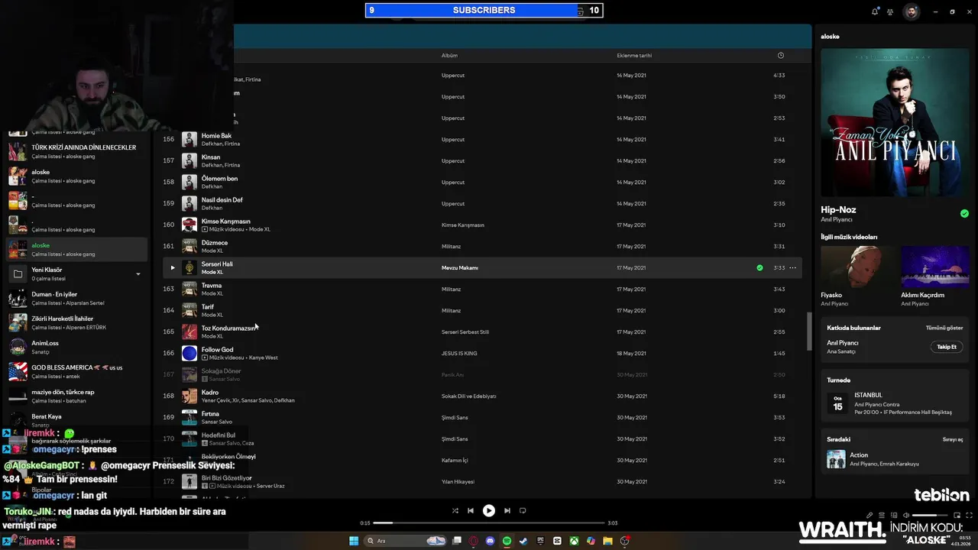The image size is (978, 550).
Task: Sort by the Eklenme tarihi column header
Action: [634, 56]
